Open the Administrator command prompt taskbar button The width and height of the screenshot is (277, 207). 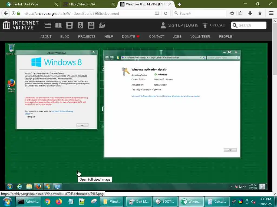[28, 202]
